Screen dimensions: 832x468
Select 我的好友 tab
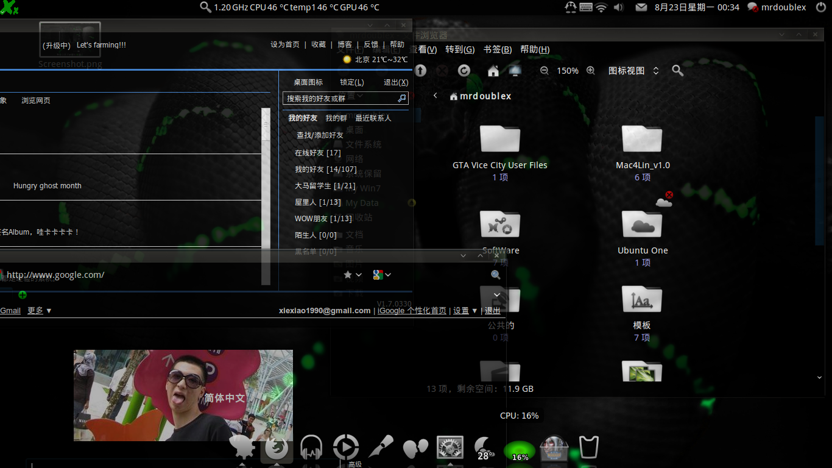[x=303, y=118]
